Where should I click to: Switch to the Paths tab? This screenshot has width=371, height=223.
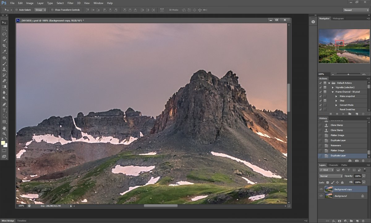point(344,165)
